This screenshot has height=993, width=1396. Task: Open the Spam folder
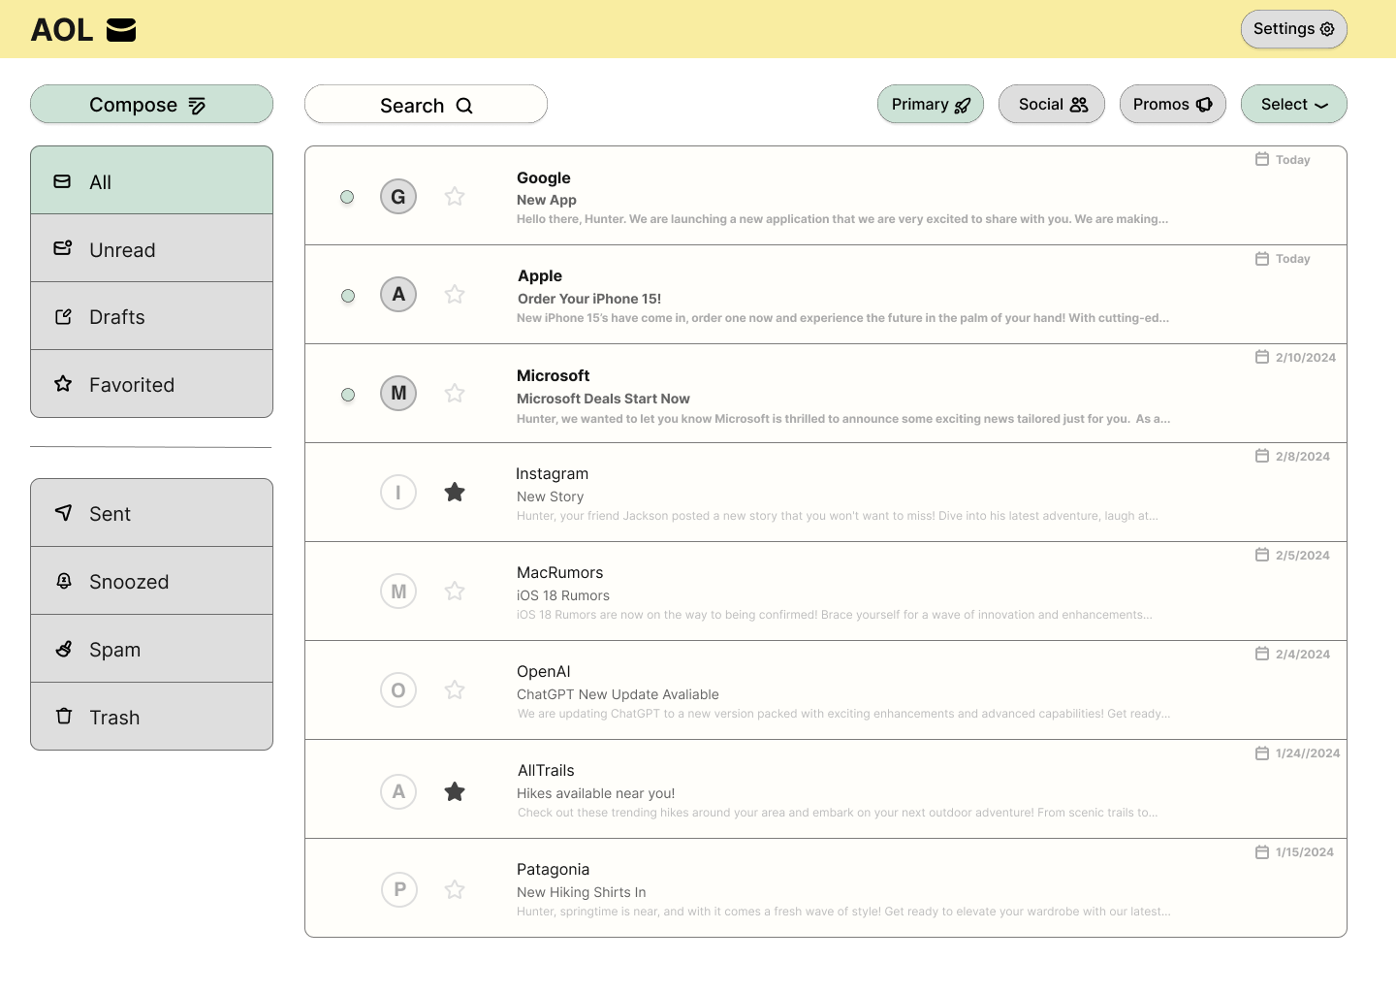(x=151, y=649)
